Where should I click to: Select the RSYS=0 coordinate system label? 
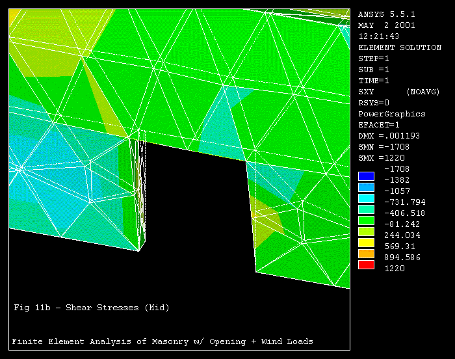374,103
